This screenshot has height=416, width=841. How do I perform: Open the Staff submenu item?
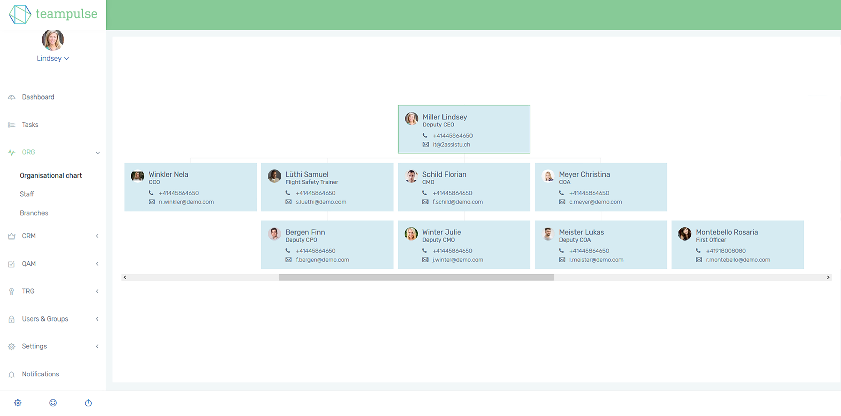click(x=27, y=194)
